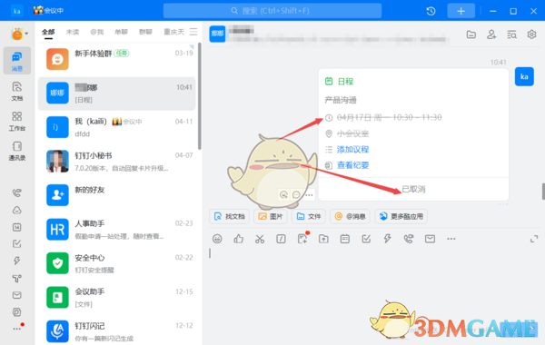Open the calendar sidebar icon
The height and width of the screenshot is (345, 545).
pyautogui.click(x=16, y=227)
